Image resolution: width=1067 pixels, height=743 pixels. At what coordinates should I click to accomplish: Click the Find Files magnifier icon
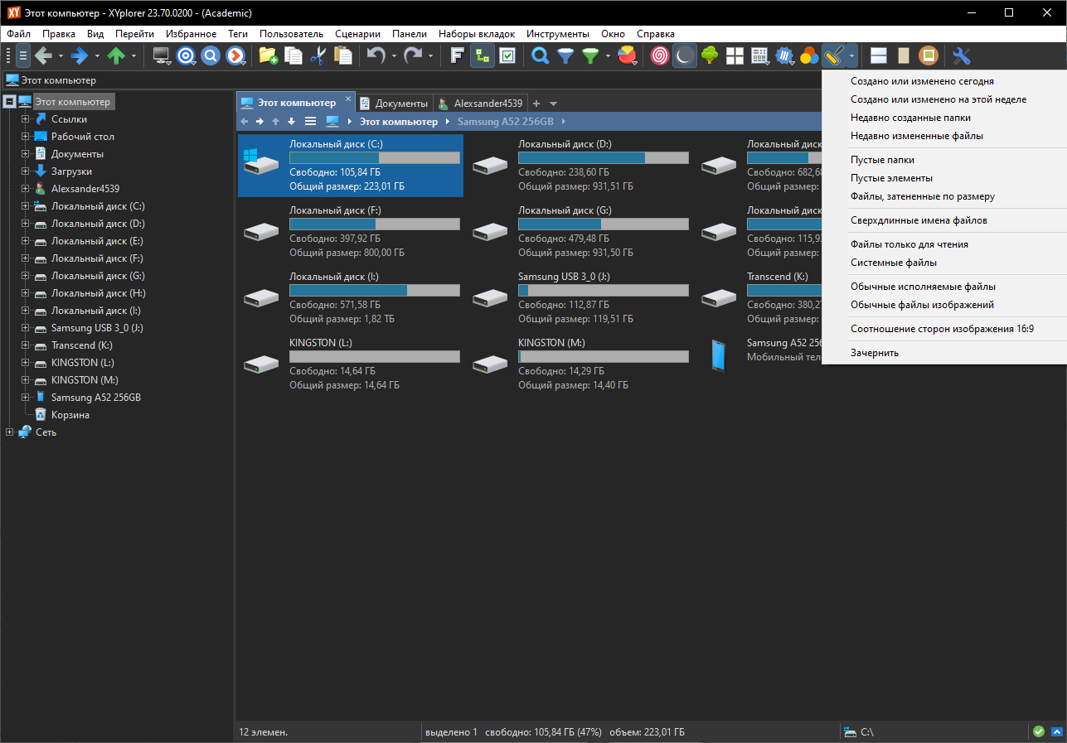click(x=541, y=56)
